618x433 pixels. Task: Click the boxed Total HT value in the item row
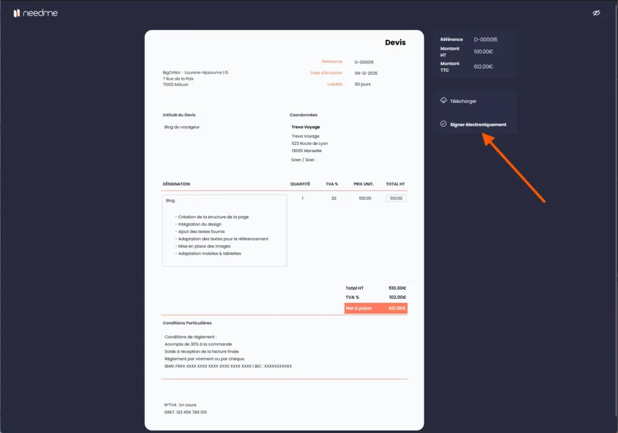(396, 198)
